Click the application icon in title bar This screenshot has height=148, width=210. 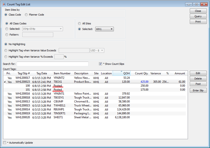coord(4,4)
